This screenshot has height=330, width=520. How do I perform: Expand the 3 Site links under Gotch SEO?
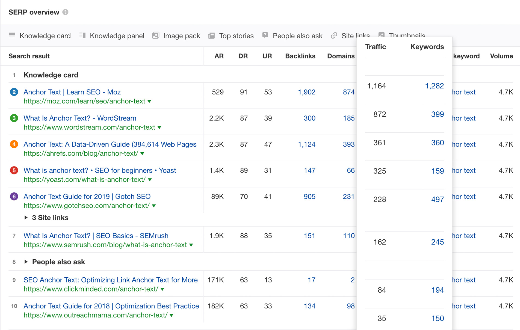click(x=50, y=218)
